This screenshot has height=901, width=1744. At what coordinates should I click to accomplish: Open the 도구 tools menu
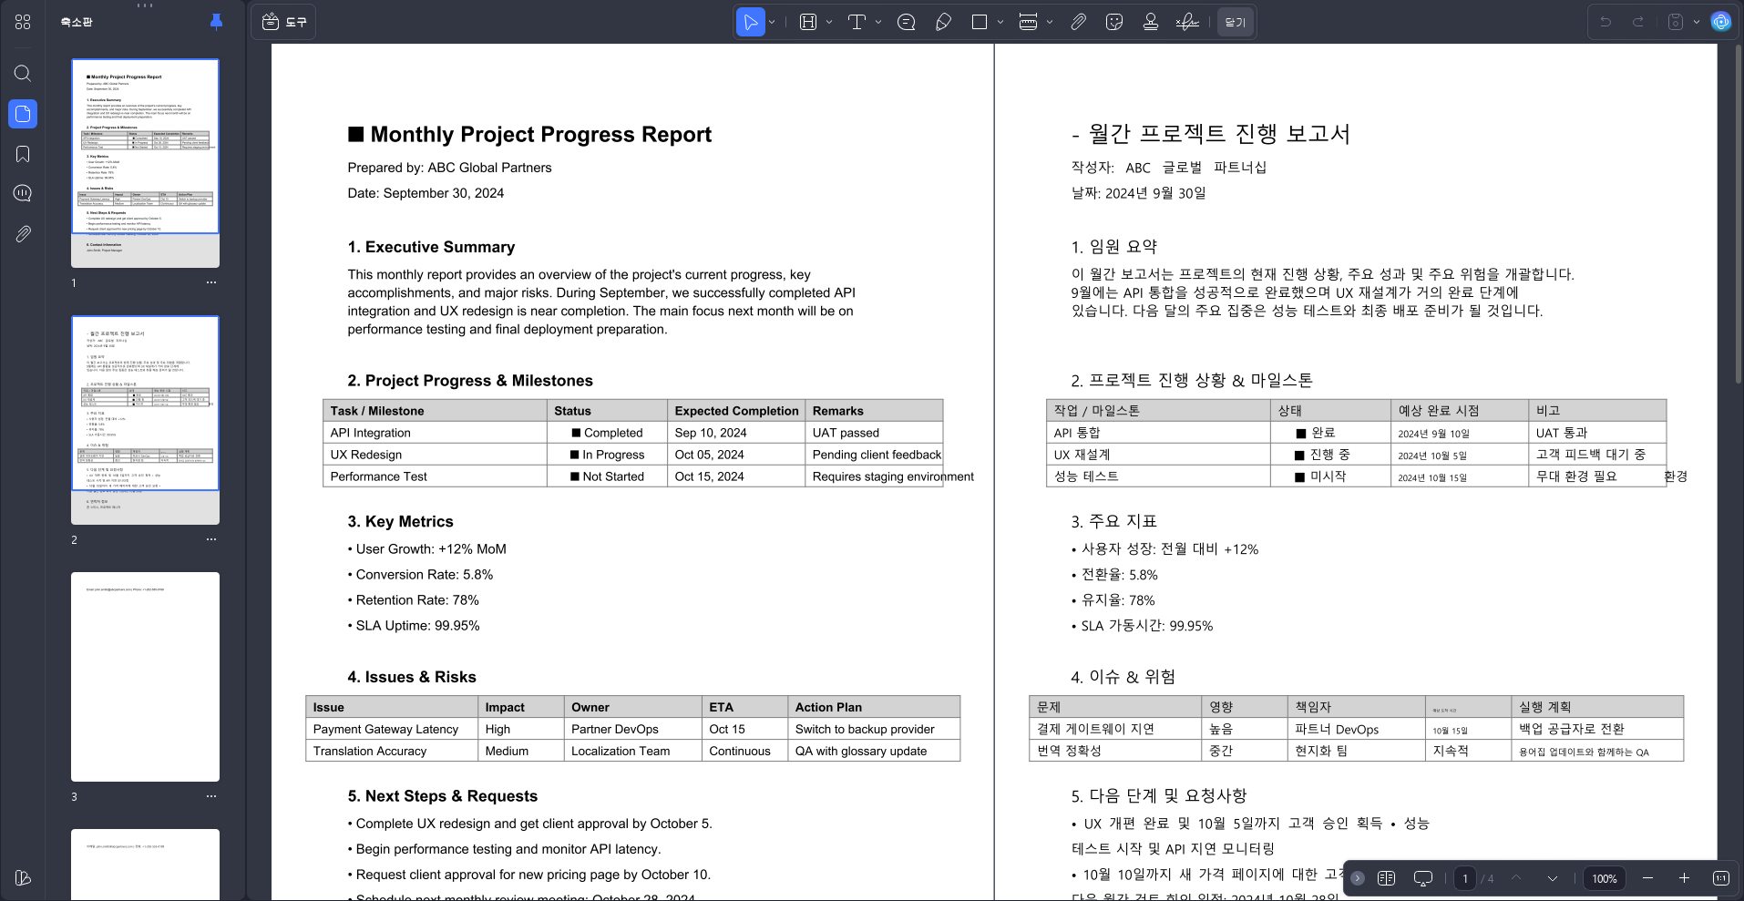coord(283,22)
